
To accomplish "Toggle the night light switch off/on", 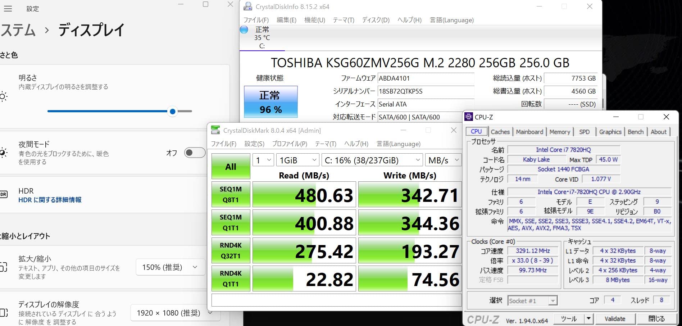I will point(194,153).
